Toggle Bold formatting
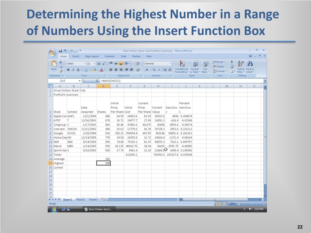 [68, 70]
